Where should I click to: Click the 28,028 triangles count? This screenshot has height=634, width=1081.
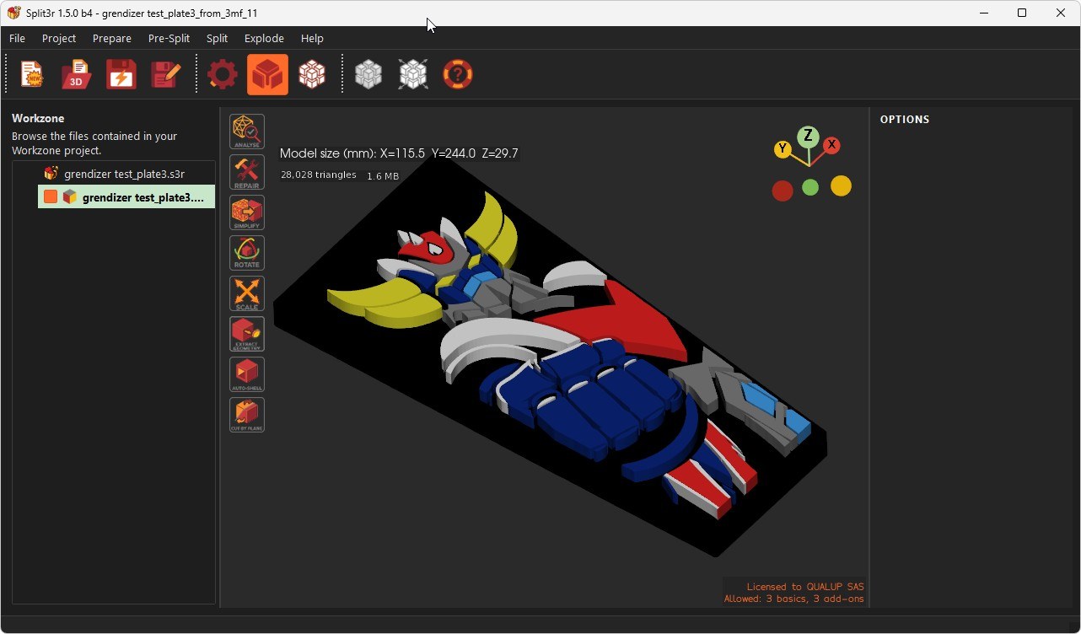pos(318,175)
